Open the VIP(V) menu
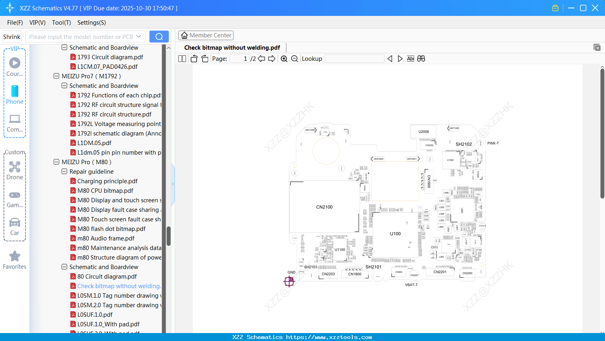The height and width of the screenshot is (341, 605). click(37, 23)
